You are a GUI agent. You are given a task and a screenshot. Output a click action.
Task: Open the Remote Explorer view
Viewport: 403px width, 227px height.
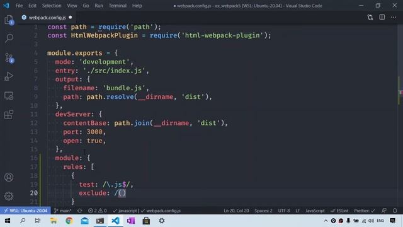coord(9,96)
